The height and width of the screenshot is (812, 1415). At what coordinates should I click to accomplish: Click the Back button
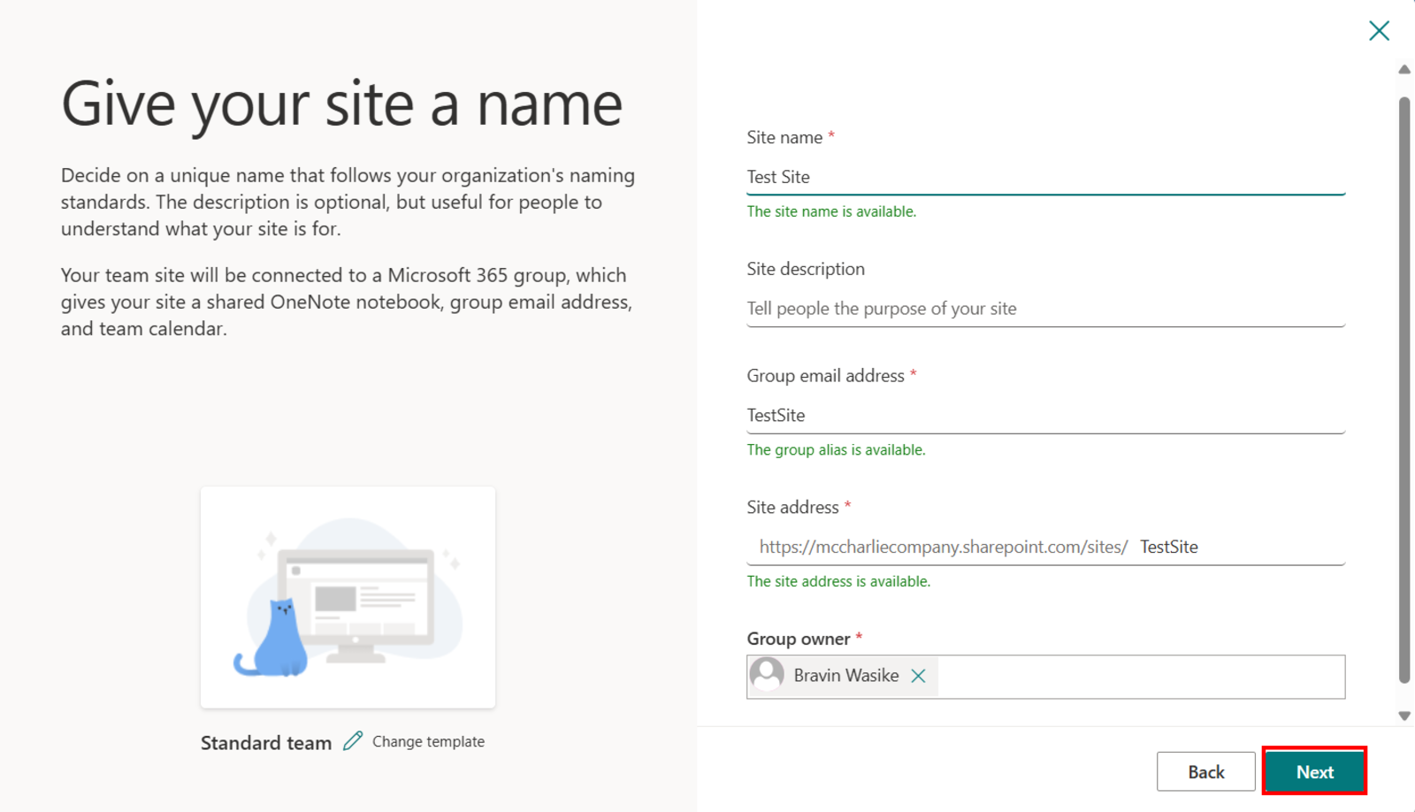pyautogui.click(x=1205, y=771)
